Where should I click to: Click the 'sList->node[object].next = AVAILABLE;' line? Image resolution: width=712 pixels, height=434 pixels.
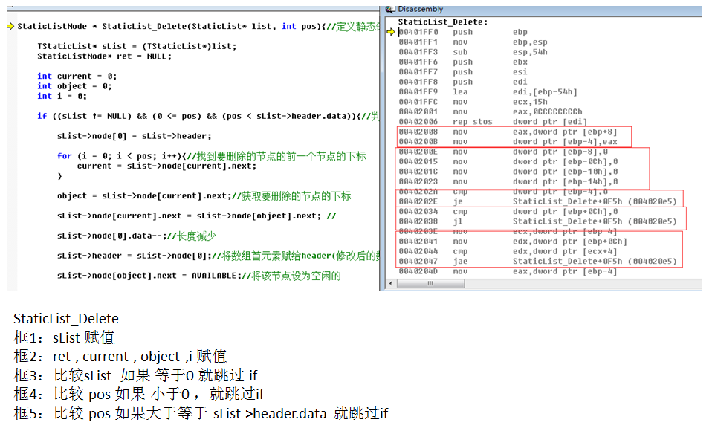coord(199,276)
